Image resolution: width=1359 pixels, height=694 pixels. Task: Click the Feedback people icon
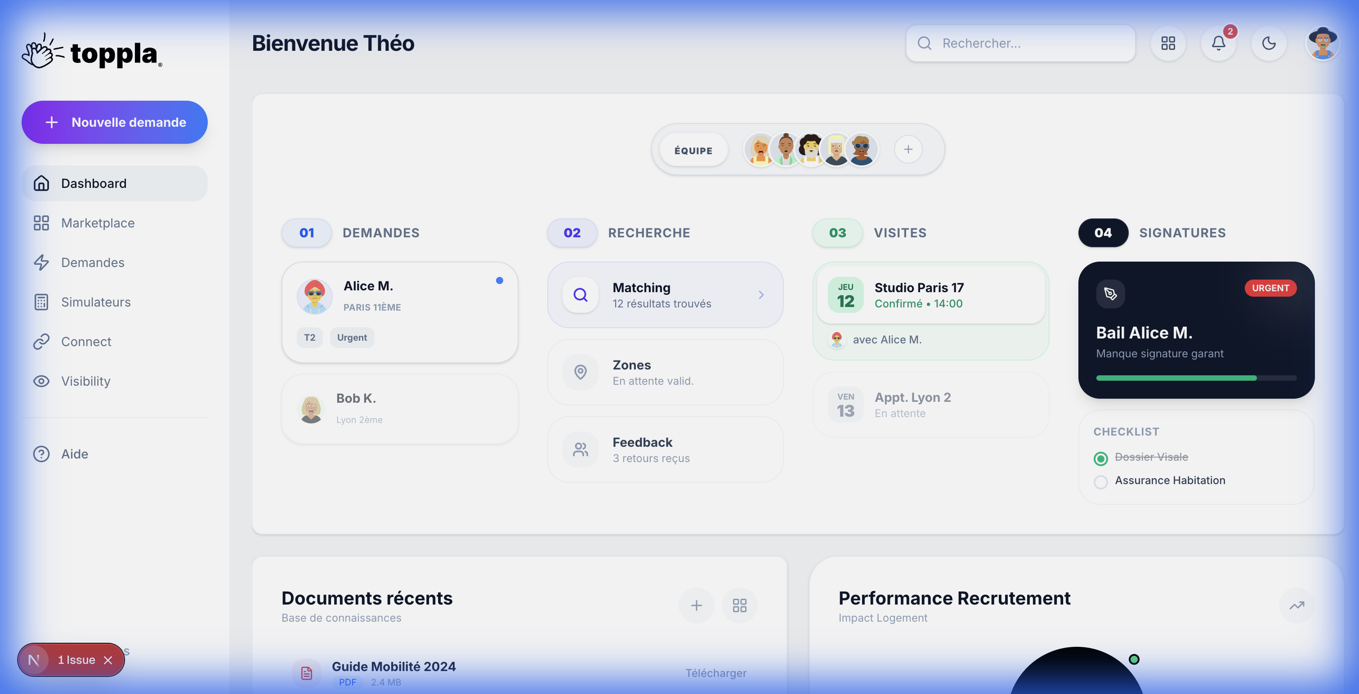(x=580, y=449)
